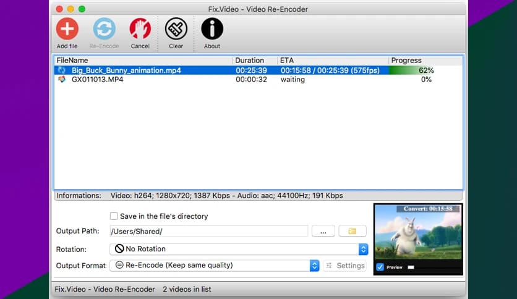Click the Big_Buck_Bunny row status icon
This screenshot has height=299, width=517.
(62, 70)
